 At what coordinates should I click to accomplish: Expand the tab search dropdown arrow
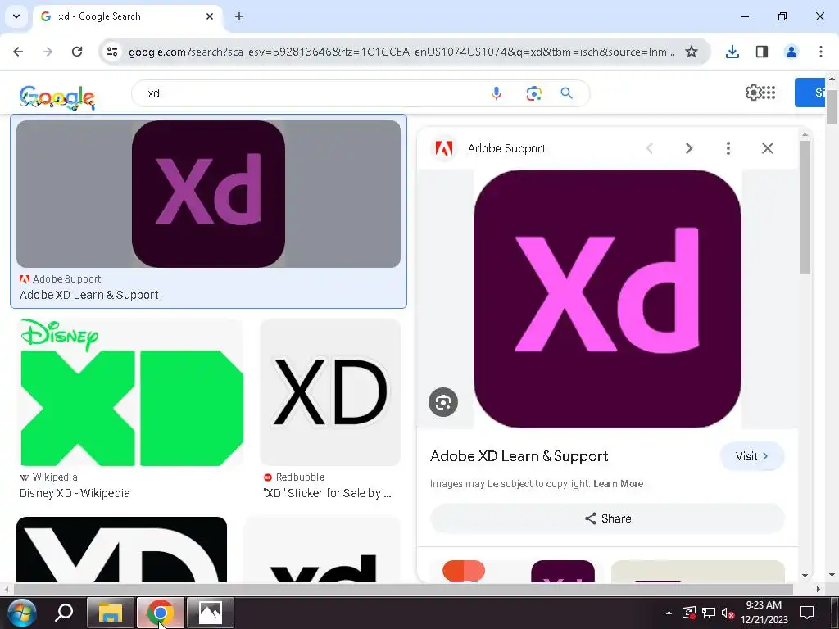coord(16,16)
